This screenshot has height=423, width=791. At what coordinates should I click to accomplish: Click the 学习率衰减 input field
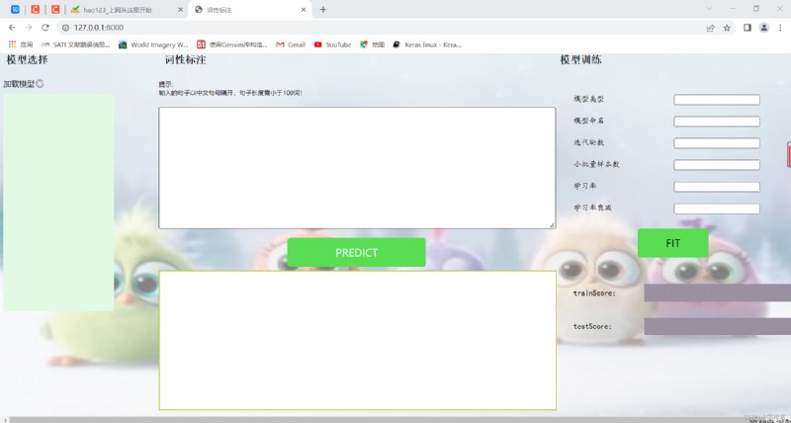(717, 209)
